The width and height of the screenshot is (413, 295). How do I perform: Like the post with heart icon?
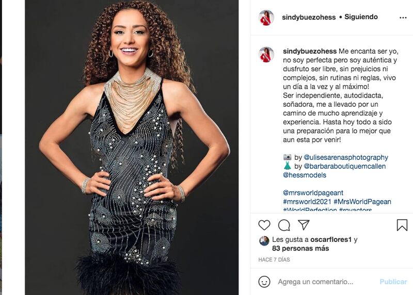(x=264, y=225)
